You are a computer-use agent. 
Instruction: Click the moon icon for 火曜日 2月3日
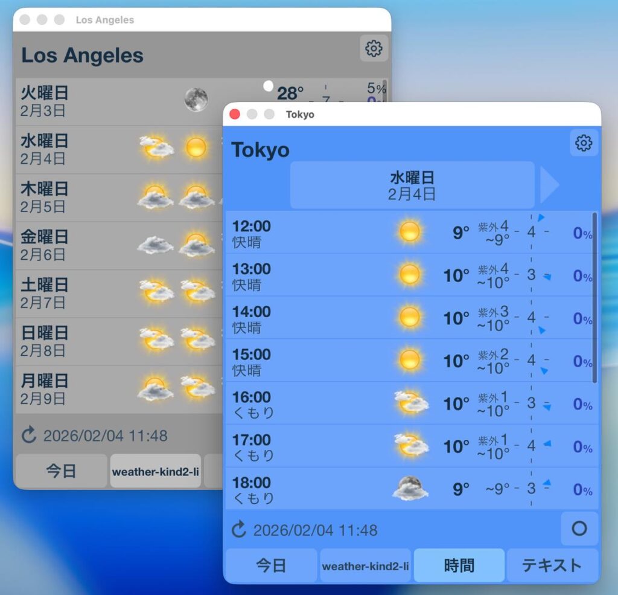(x=196, y=100)
